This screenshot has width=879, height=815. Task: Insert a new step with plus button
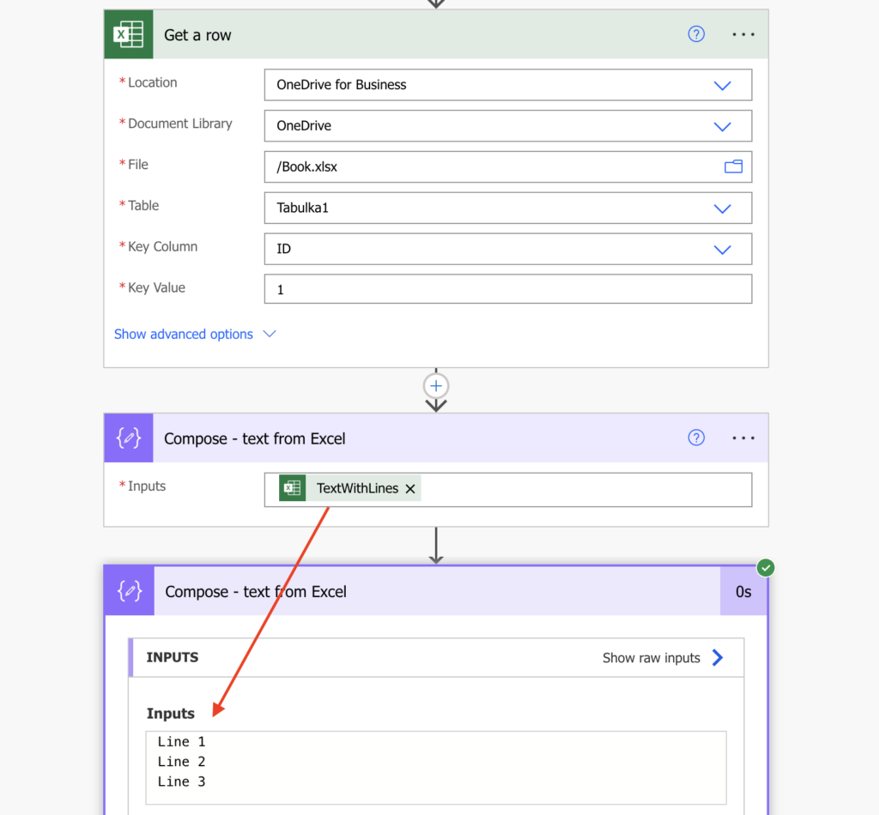coord(435,386)
